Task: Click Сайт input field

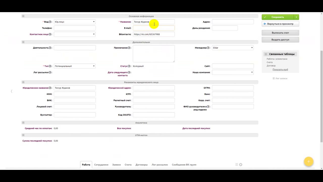Action: pyautogui.click(x=233, y=66)
